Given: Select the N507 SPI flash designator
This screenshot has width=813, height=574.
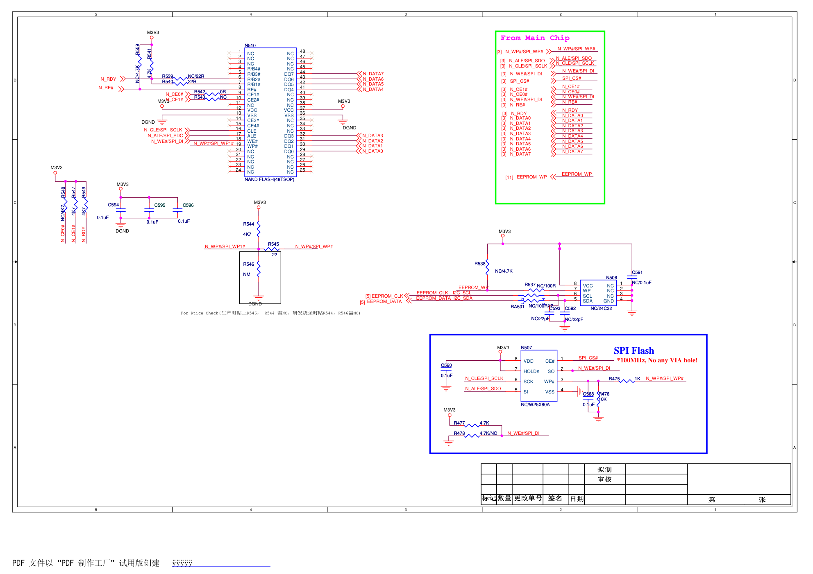Looking at the screenshot, I should coord(526,348).
